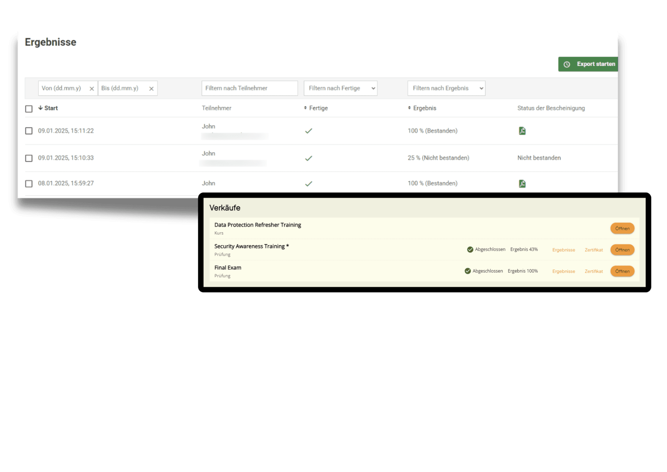The width and height of the screenshot is (667, 472).
Task: Select the 09.01.2025, 15:11:22 row checkbox
Action: click(29, 131)
